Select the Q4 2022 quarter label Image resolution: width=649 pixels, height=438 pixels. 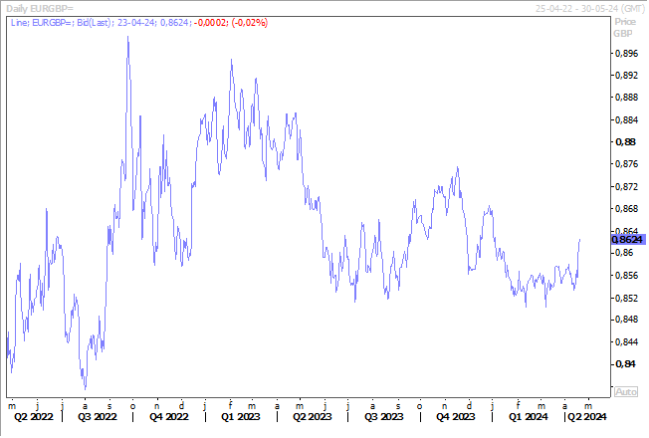pos(168,418)
